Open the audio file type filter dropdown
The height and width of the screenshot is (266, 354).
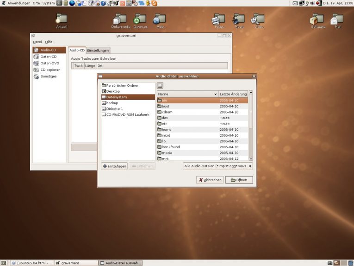pyautogui.click(x=217, y=166)
